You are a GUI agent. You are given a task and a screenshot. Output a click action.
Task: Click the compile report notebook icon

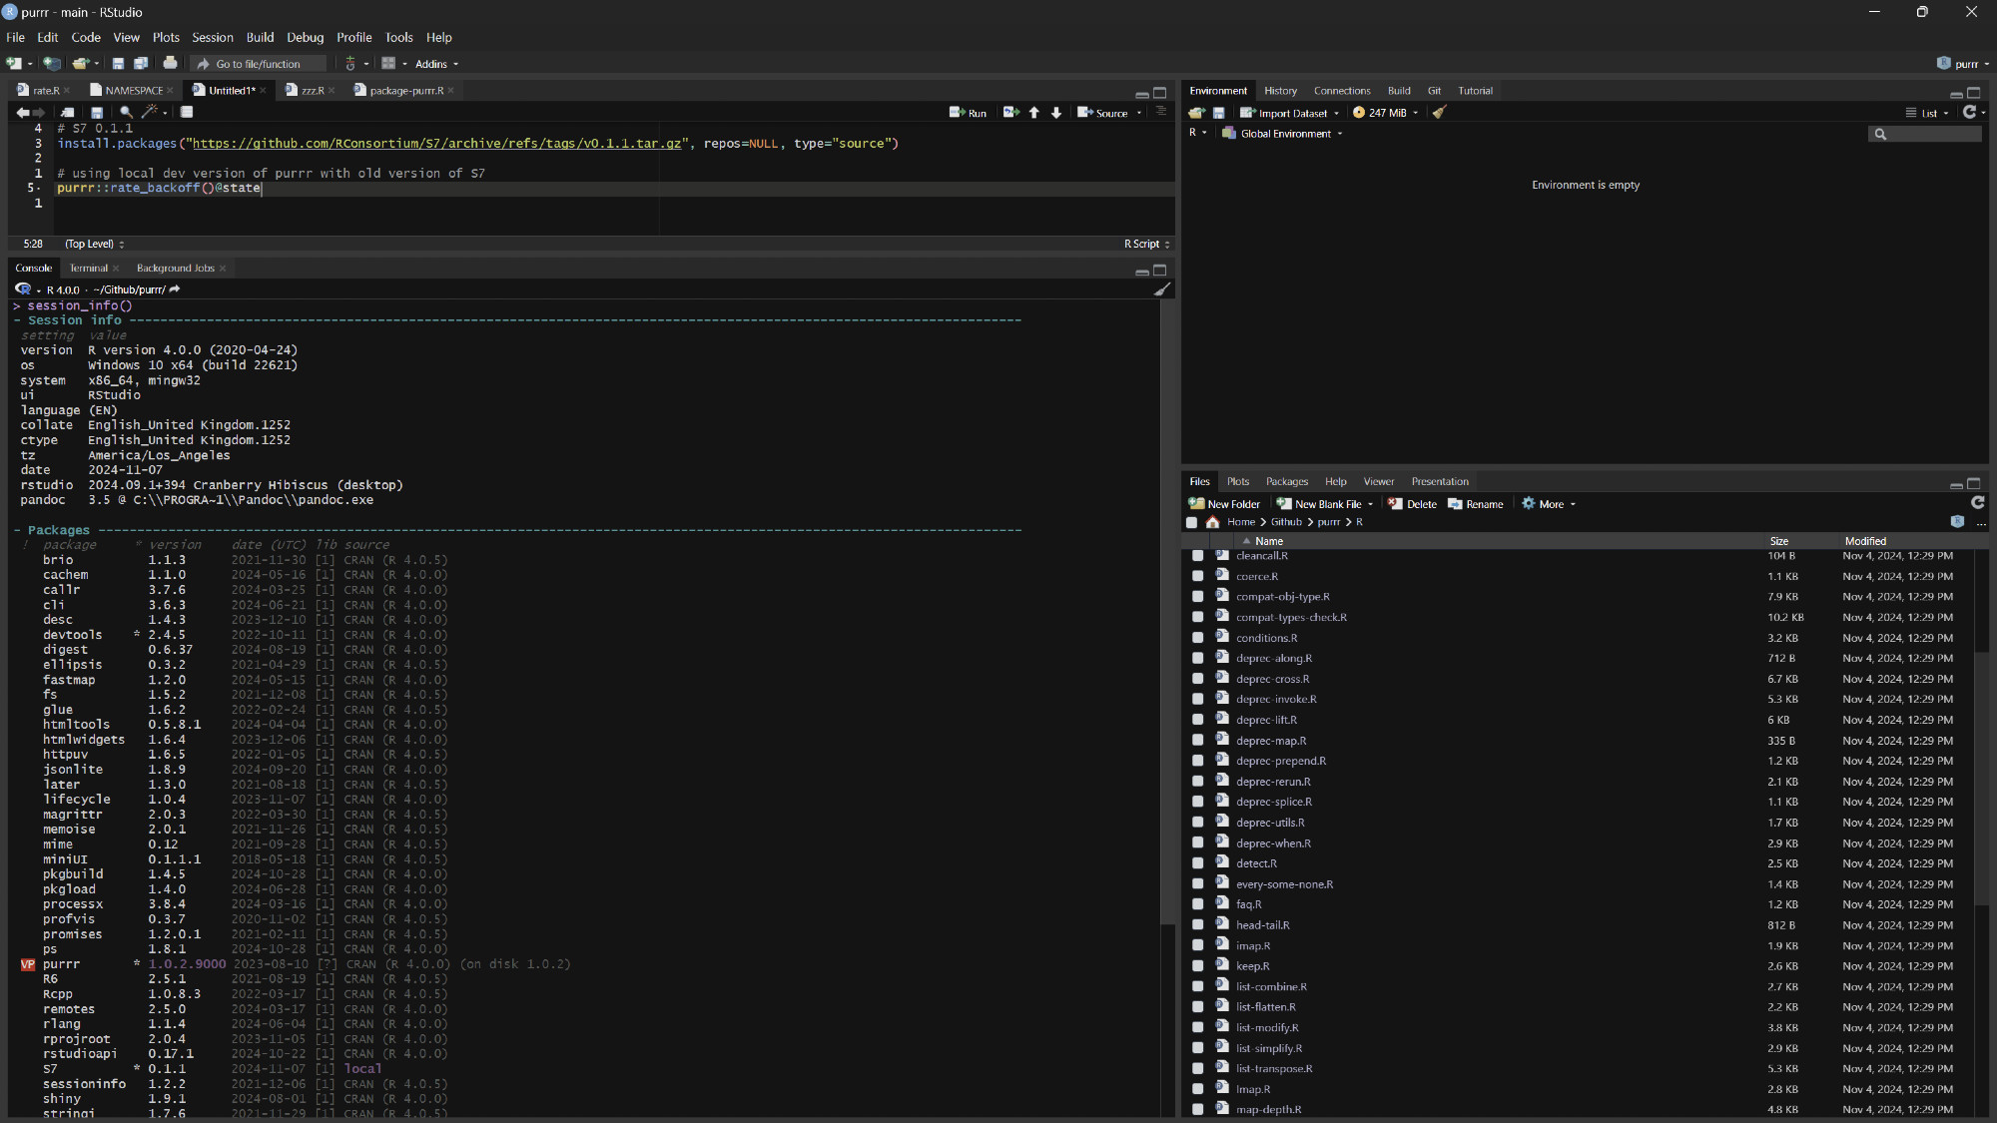pos(186,113)
